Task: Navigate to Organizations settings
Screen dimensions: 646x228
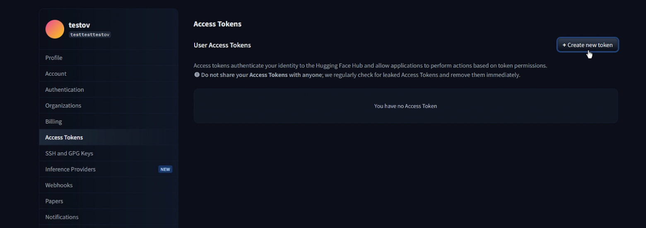Action: pos(63,106)
